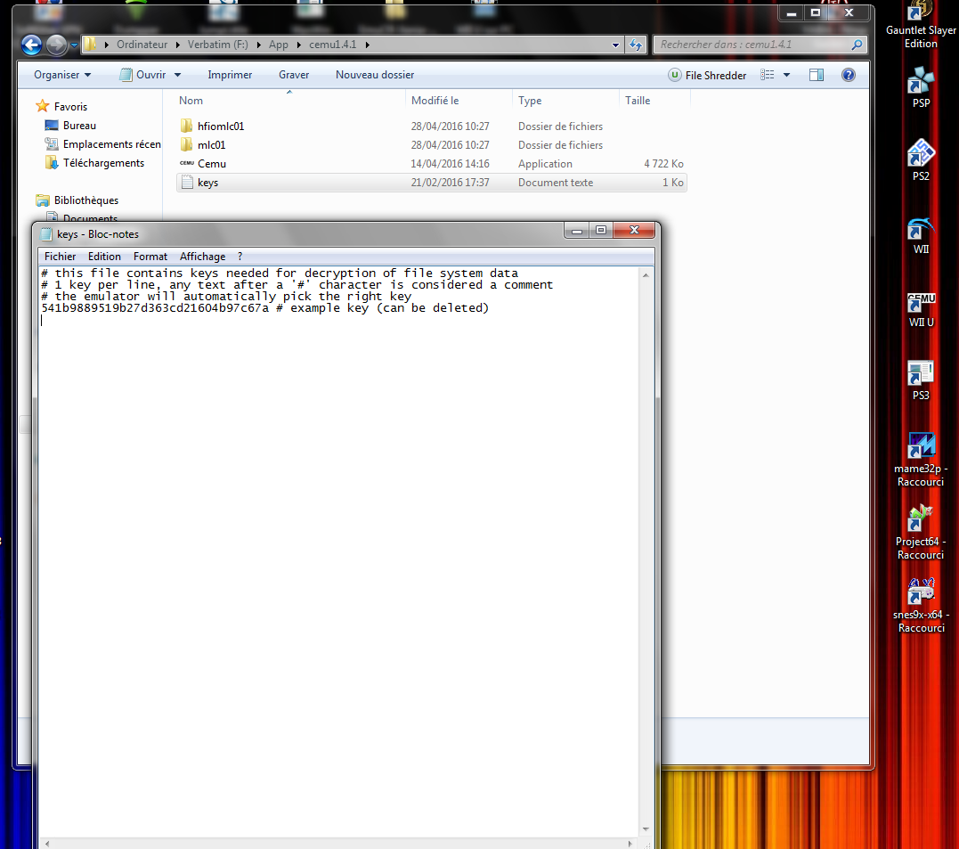959x849 pixels.
Task: Select the PS2 desktop shortcut
Action: [x=921, y=160]
